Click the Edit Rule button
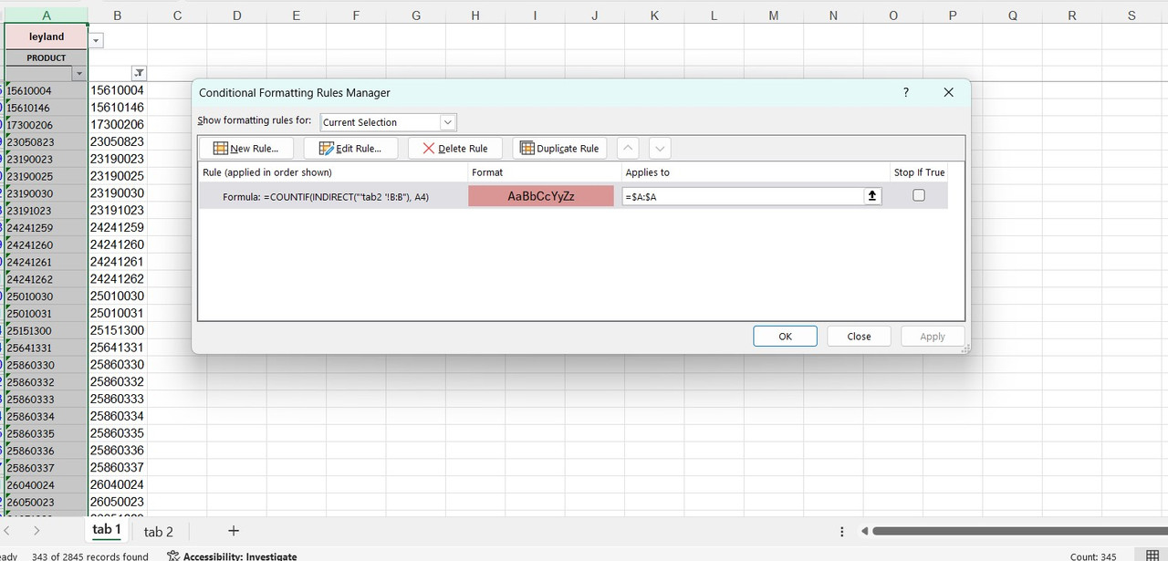The height and width of the screenshot is (561, 1168). [350, 148]
